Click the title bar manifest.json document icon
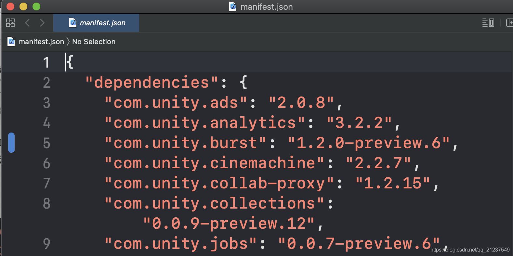This screenshot has height=256, width=513. point(233,6)
